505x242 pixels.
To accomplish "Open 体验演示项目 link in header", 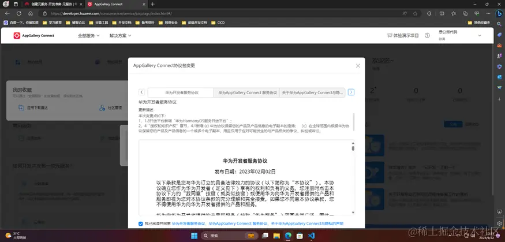I will pos(403,35).
